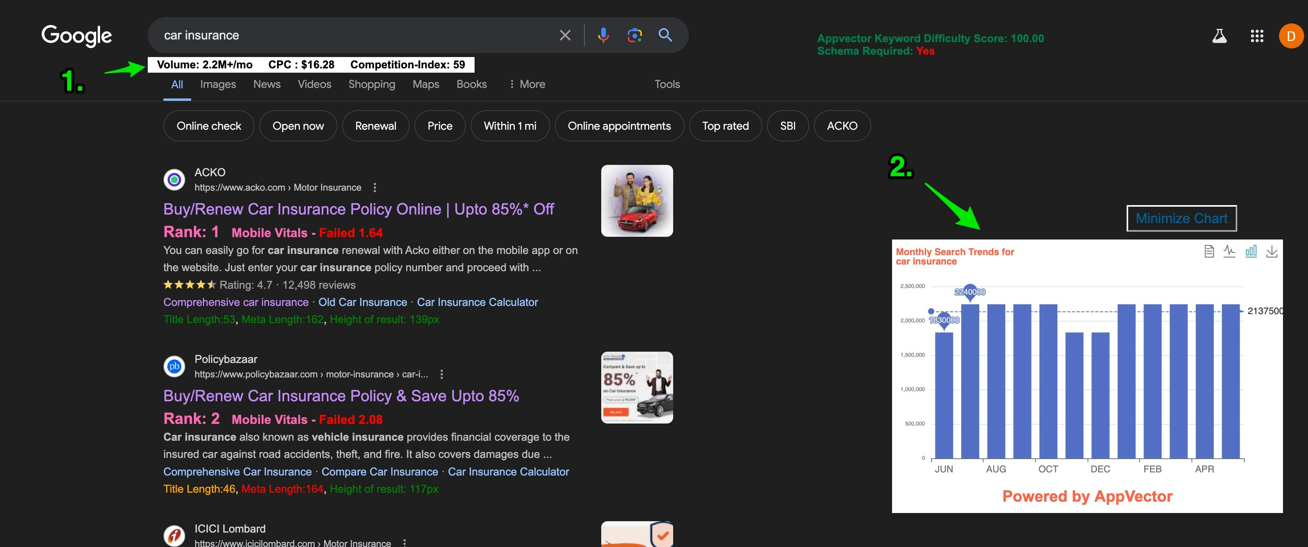This screenshot has width=1308, height=547.
Task: Switch to Shopping tab
Action: tap(372, 84)
